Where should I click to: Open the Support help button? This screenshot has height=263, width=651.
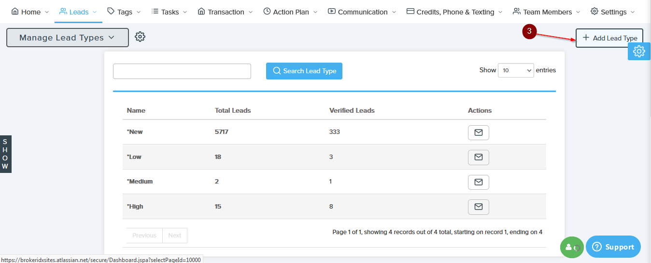(613, 247)
